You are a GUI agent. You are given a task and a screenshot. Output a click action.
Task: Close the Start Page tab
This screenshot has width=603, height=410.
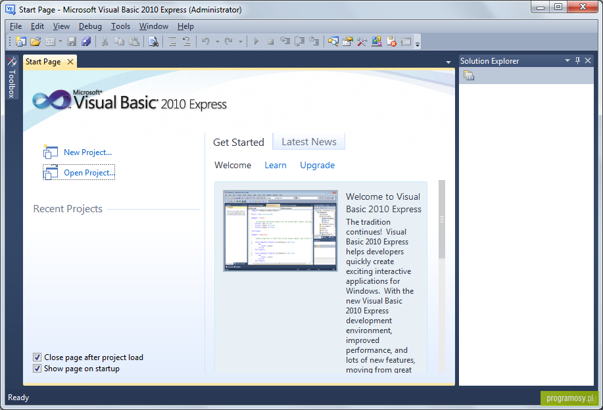[x=70, y=62]
